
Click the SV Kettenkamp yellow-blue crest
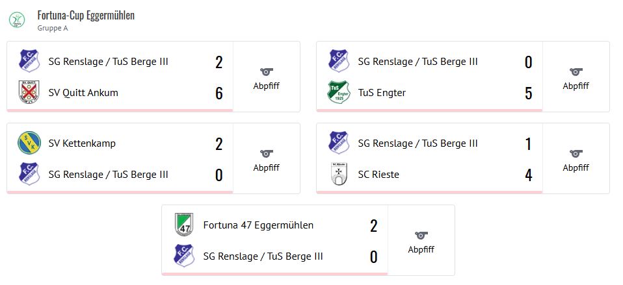(x=29, y=143)
